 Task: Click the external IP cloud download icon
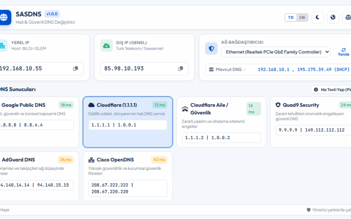pyautogui.click(x=107, y=46)
